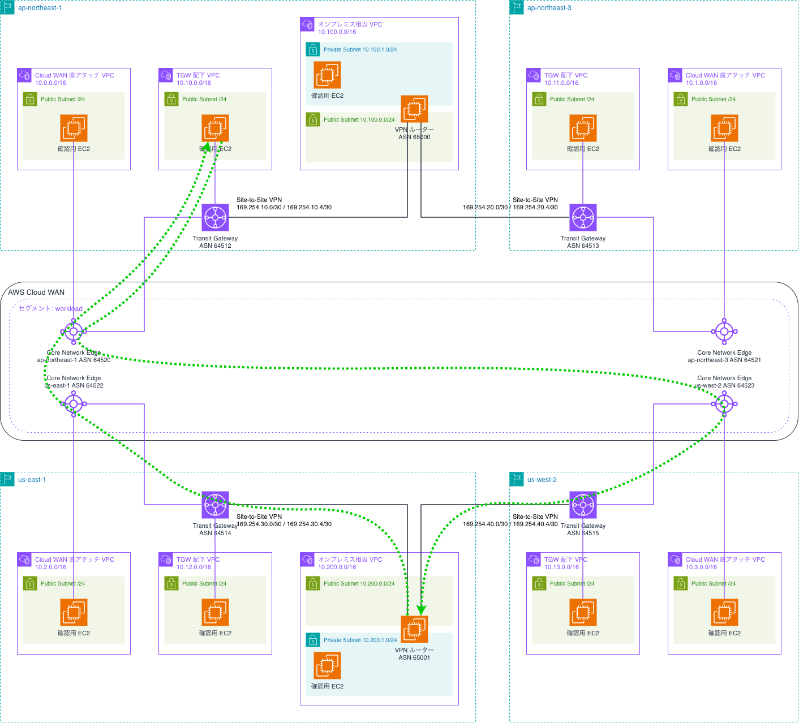799x723 pixels.
Task: Select the us-east-1 region flag icon
Action: tap(7, 479)
